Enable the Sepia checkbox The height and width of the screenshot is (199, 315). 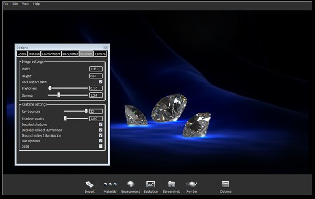[x=101, y=146]
